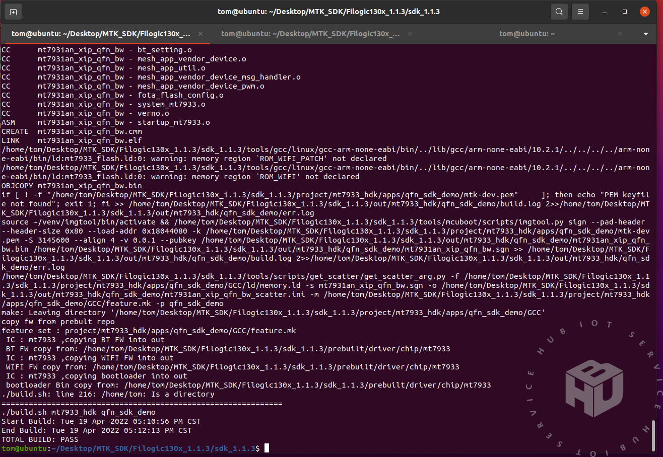This screenshot has width=663, height=457.
Task: Click the terminal vertical scrollbar
Action: (653, 436)
